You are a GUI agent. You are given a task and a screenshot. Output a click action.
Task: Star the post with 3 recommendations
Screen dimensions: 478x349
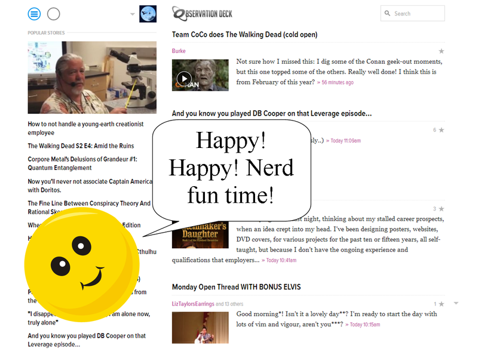coord(441,209)
